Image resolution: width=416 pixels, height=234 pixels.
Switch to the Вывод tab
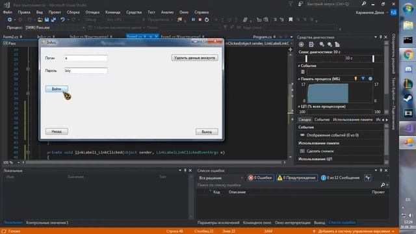[x=319, y=222]
